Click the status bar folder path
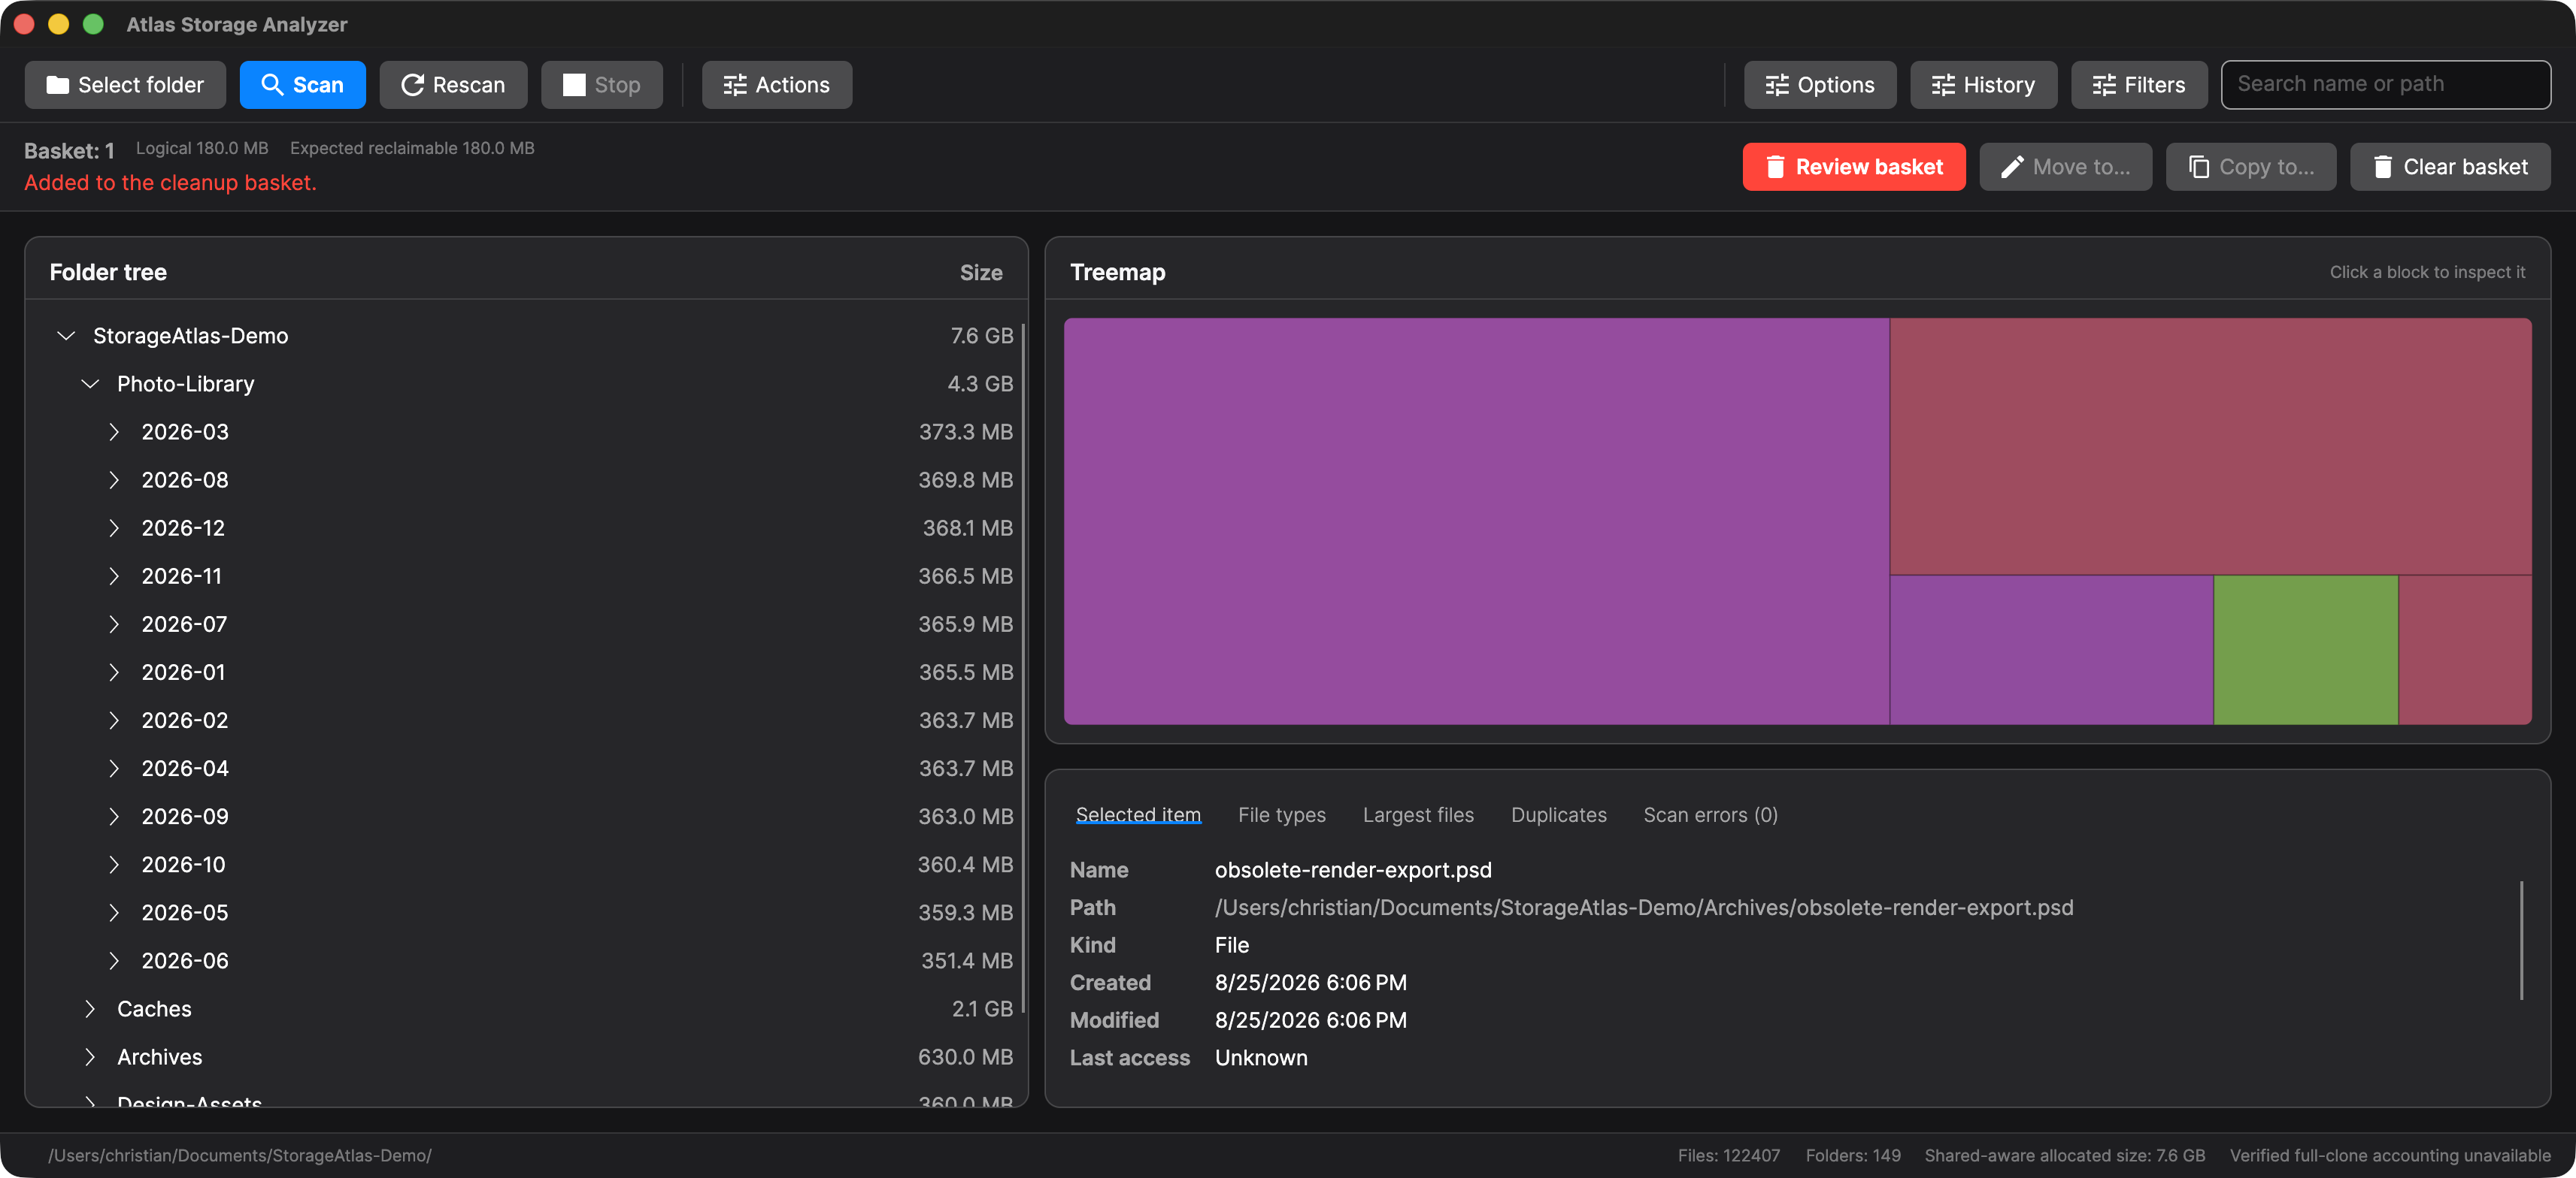2576x1178 pixels. click(240, 1155)
